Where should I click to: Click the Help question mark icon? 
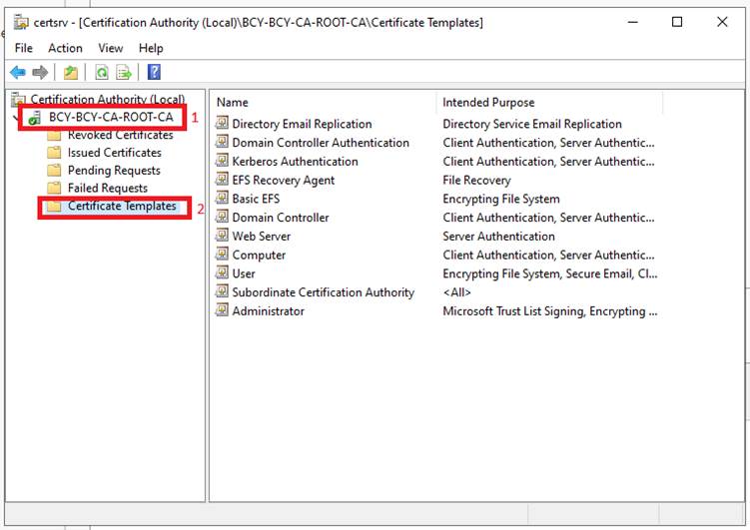click(154, 72)
